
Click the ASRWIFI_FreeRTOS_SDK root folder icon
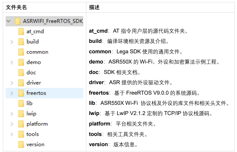click(18, 21)
